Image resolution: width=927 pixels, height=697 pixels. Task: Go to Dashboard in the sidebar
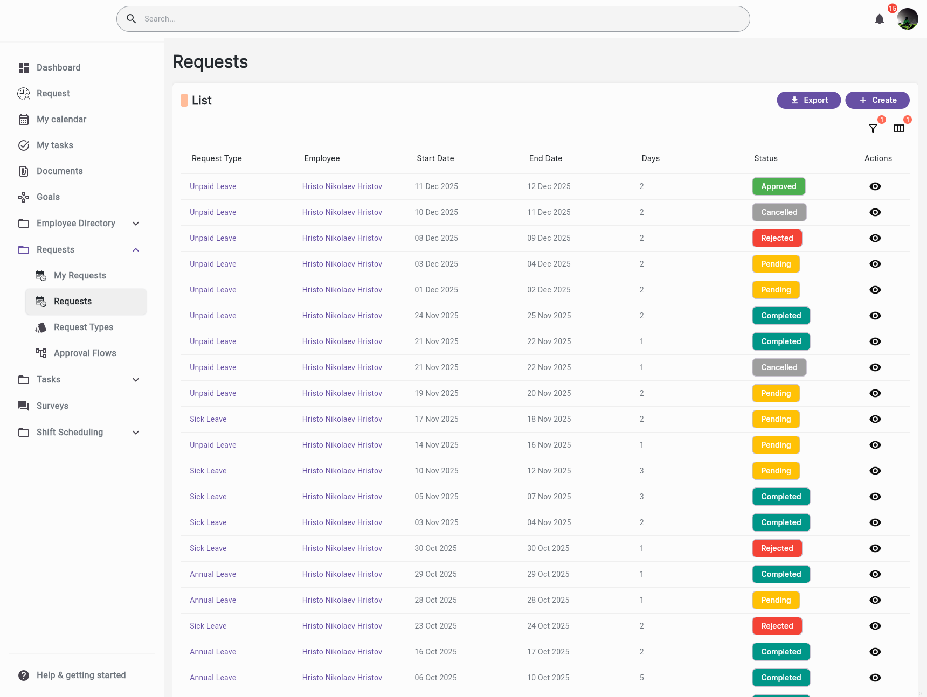(58, 67)
